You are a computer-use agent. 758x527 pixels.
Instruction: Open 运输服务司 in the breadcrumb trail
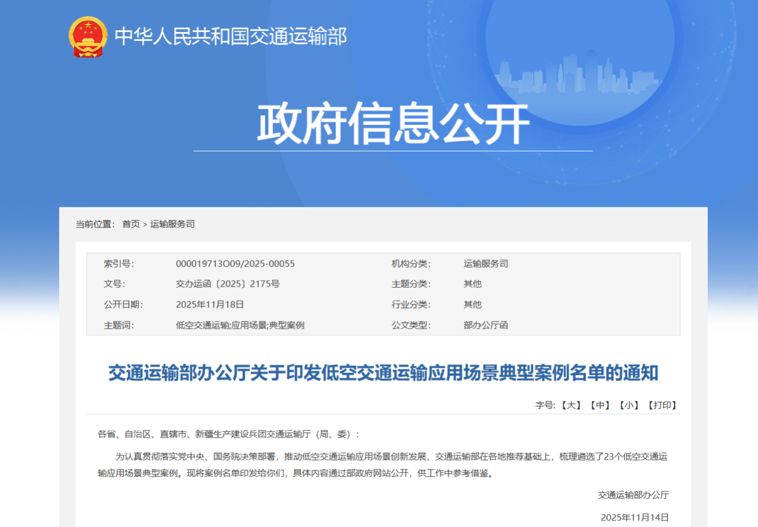pos(172,224)
